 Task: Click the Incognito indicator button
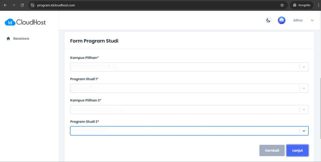point(302,5)
